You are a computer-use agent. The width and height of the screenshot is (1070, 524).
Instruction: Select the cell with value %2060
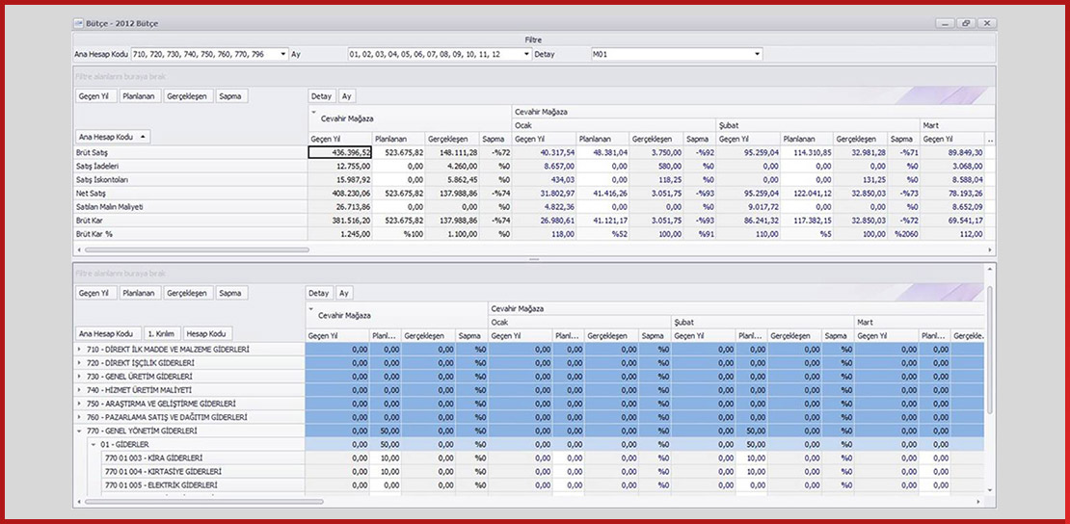click(x=904, y=234)
